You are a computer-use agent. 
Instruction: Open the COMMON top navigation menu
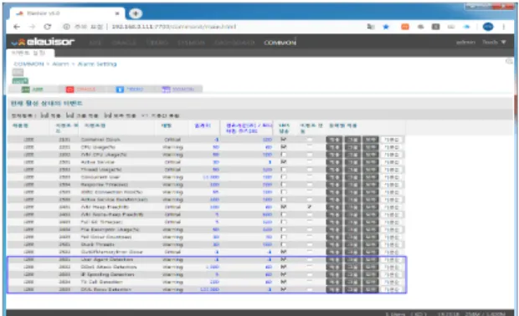(x=280, y=43)
